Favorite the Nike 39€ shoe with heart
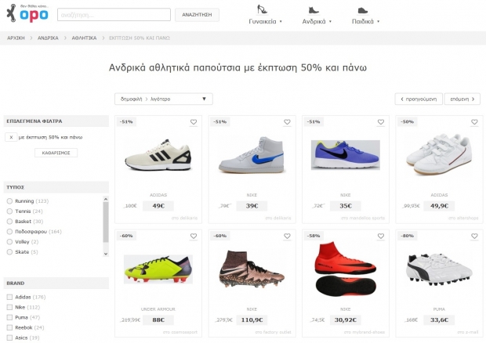 [x=287, y=122]
